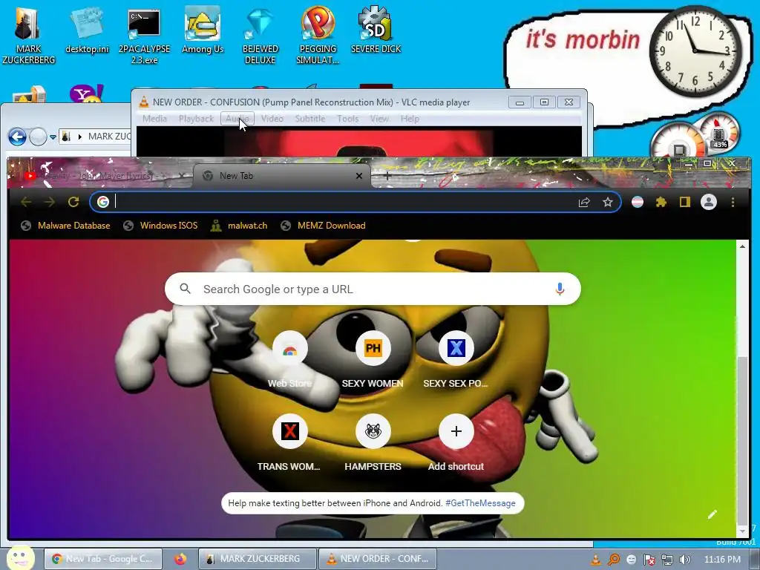Open a new Chrome tab with plus

tap(387, 176)
